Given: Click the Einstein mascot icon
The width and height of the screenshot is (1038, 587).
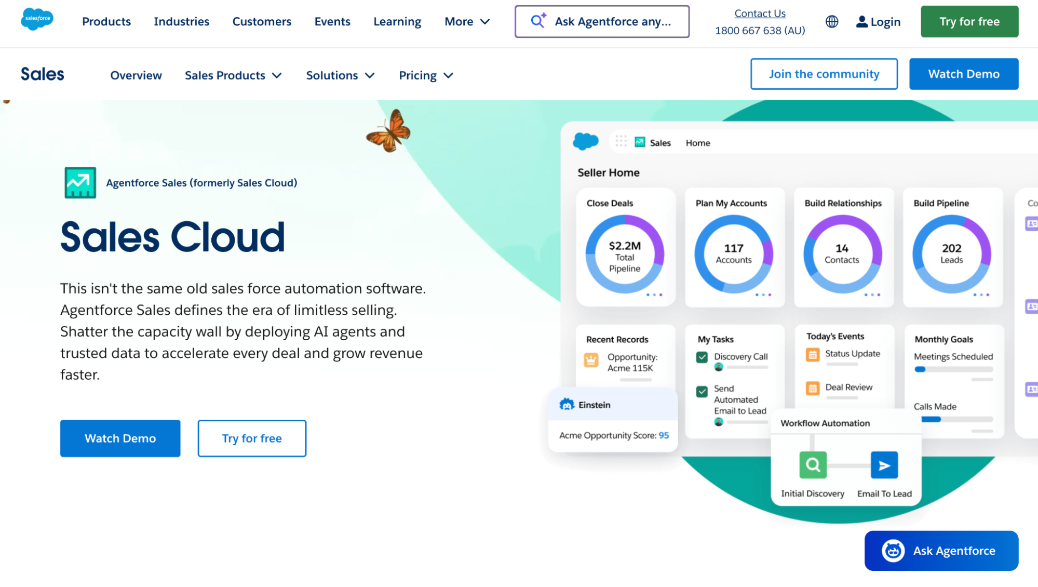Looking at the screenshot, I should [567, 404].
